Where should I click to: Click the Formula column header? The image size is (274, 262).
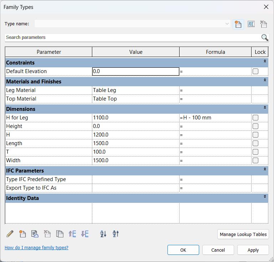click(216, 52)
